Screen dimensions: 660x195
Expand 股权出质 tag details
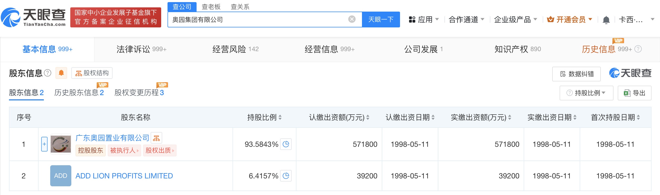[x=160, y=150]
